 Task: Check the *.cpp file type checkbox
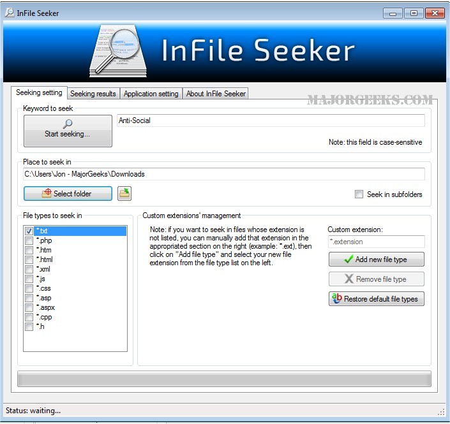tap(29, 317)
